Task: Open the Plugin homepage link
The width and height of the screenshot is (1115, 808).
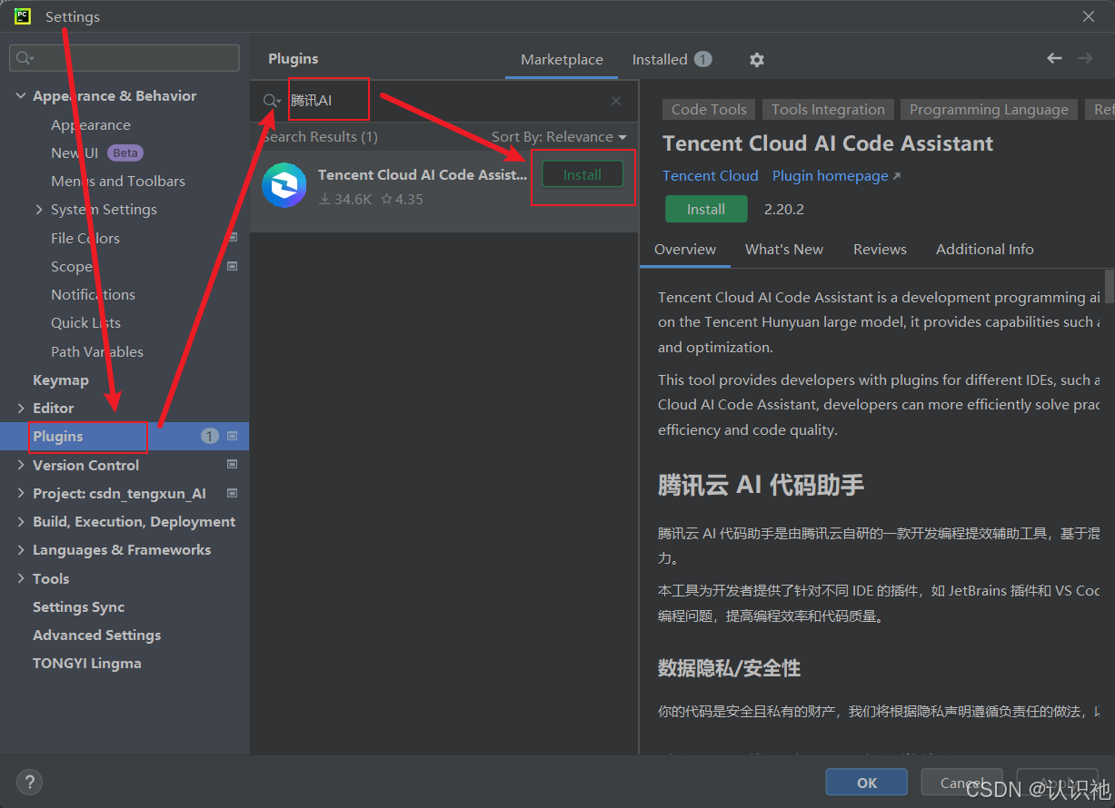Action: pos(836,176)
